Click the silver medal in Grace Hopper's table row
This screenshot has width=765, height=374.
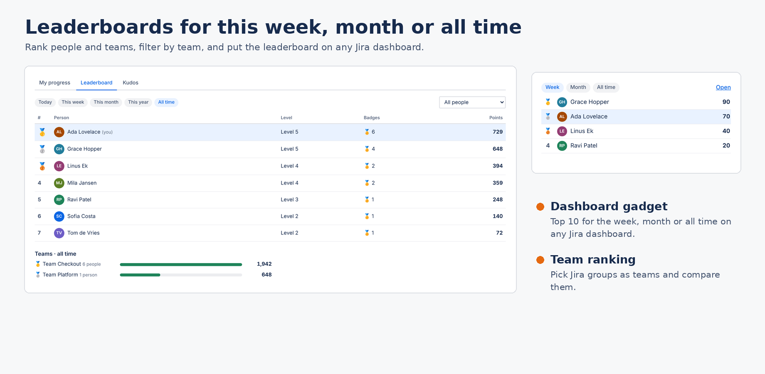(x=42, y=149)
